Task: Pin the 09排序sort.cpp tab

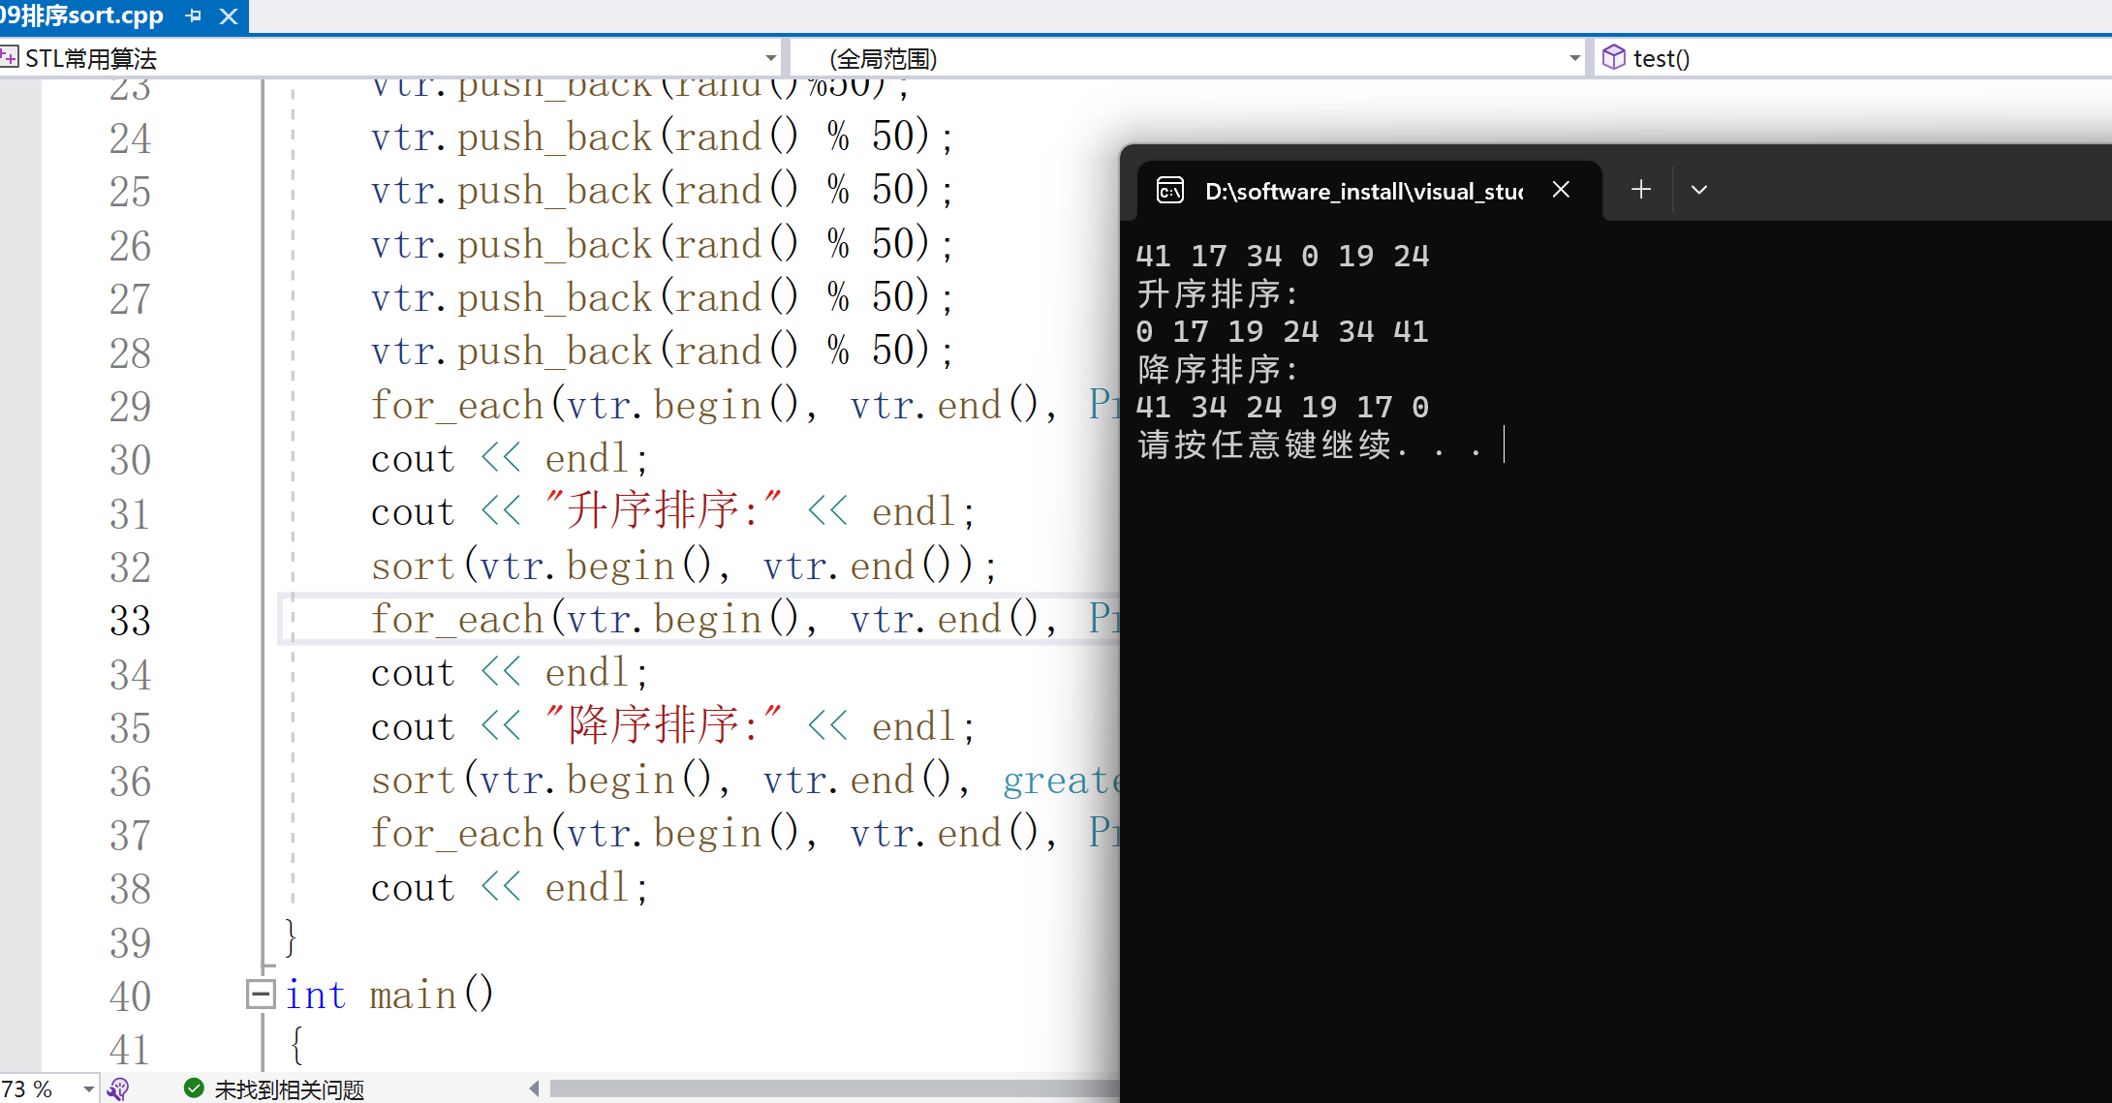Action: click(x=194, y=15)
